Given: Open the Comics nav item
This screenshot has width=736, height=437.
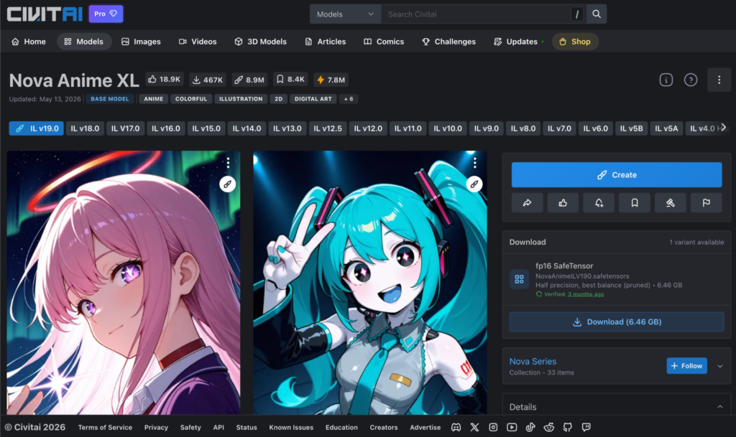Looking at the screenshot, I should coord(384,42).
